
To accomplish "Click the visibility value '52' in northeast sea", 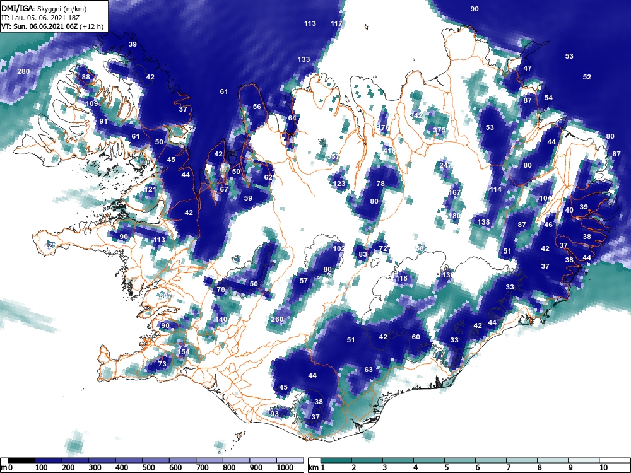I will 587,77.
